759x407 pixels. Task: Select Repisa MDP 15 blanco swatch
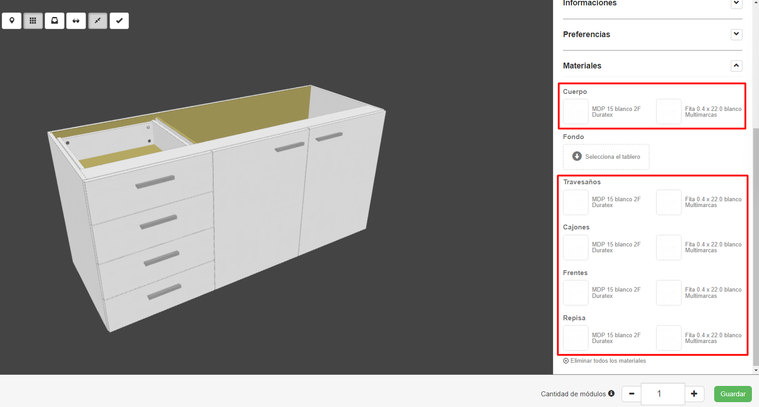576,338
